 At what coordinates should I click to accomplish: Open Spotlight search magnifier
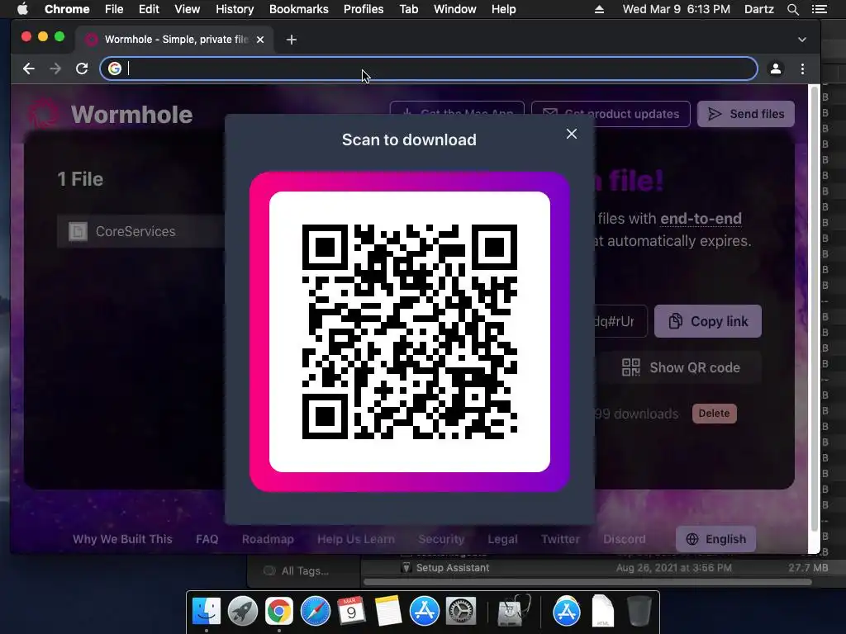click(x=792, y=9)
